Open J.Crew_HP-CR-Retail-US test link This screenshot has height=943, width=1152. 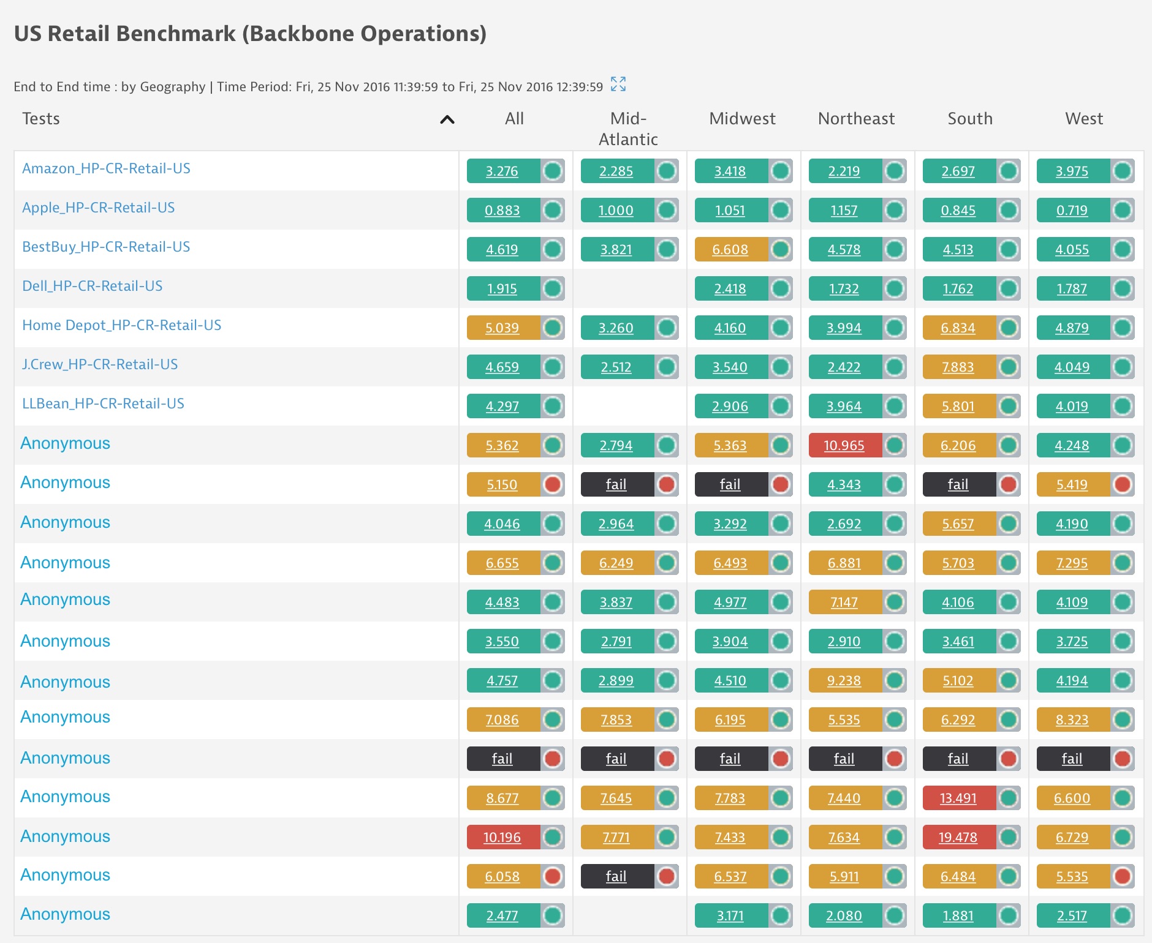click(100, 364)
